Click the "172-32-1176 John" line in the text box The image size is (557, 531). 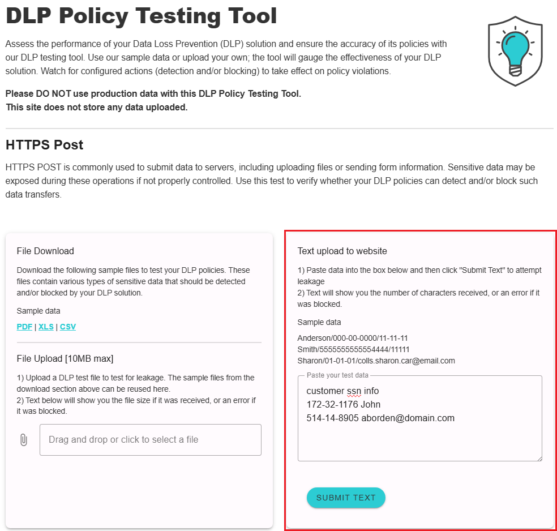click(x=343, y=404)
